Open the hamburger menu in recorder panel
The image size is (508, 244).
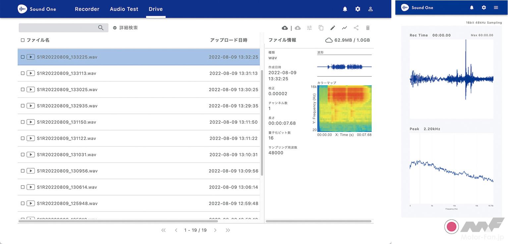point(496,8)
